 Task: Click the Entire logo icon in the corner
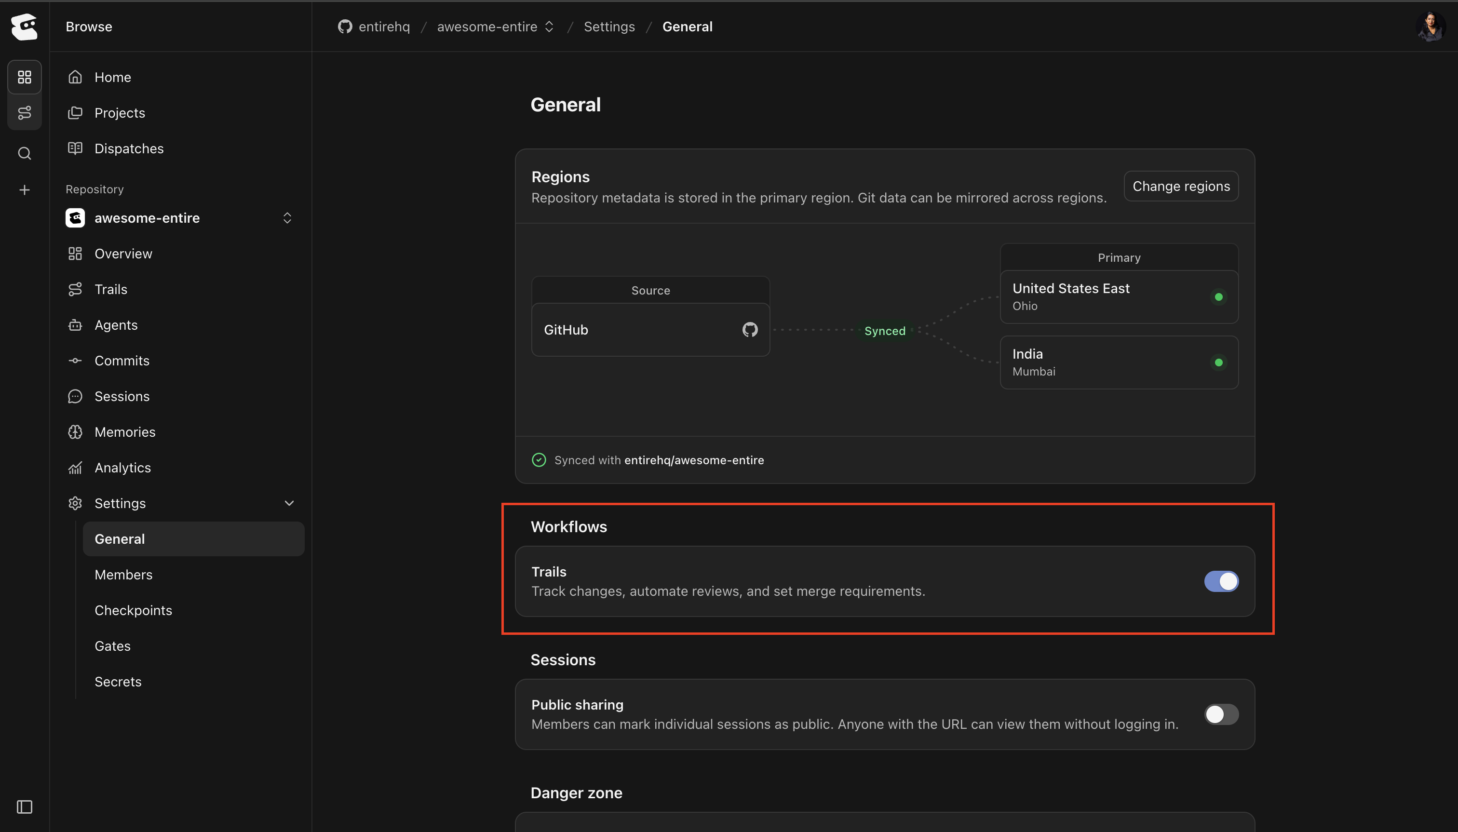point(25,27)
